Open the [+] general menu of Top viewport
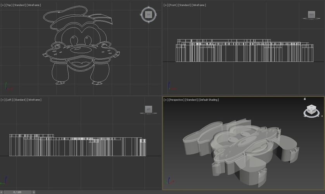This screenshot has height=194, width=325. tap(3, 5)
